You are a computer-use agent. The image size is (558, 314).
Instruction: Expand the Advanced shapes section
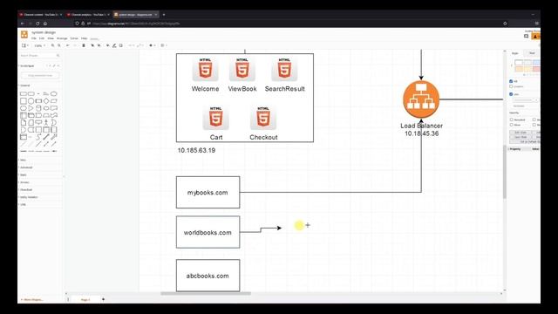coord(26,167)
